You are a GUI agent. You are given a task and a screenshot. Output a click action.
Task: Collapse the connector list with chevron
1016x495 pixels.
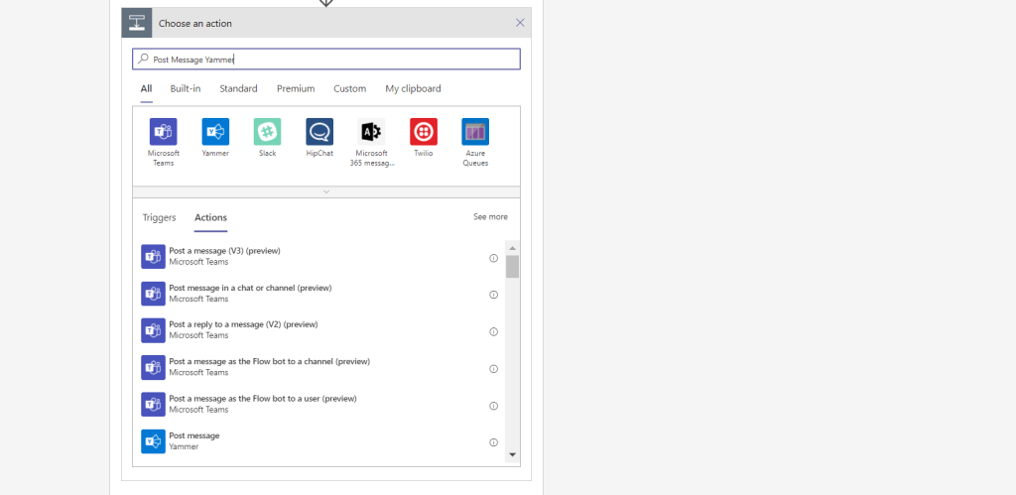[x=326, y=191]
